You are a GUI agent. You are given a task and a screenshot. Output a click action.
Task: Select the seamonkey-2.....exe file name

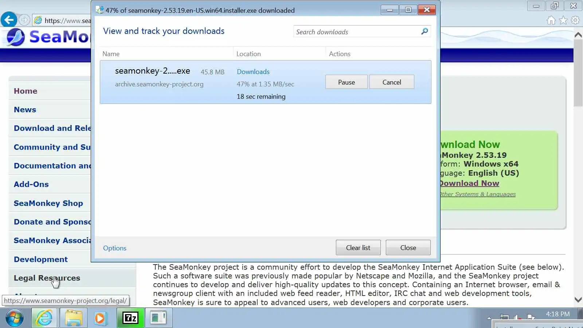pyautogui.click(x=153, y=71)
